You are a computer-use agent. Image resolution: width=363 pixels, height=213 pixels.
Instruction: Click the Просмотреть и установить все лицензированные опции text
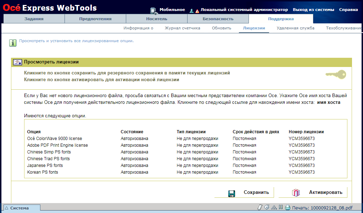coord(77,41)
